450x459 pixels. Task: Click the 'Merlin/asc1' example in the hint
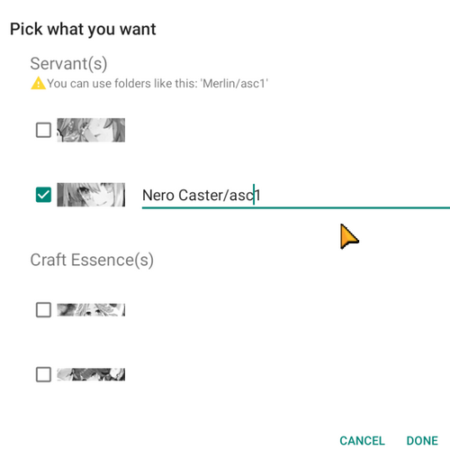click(234, 83)
